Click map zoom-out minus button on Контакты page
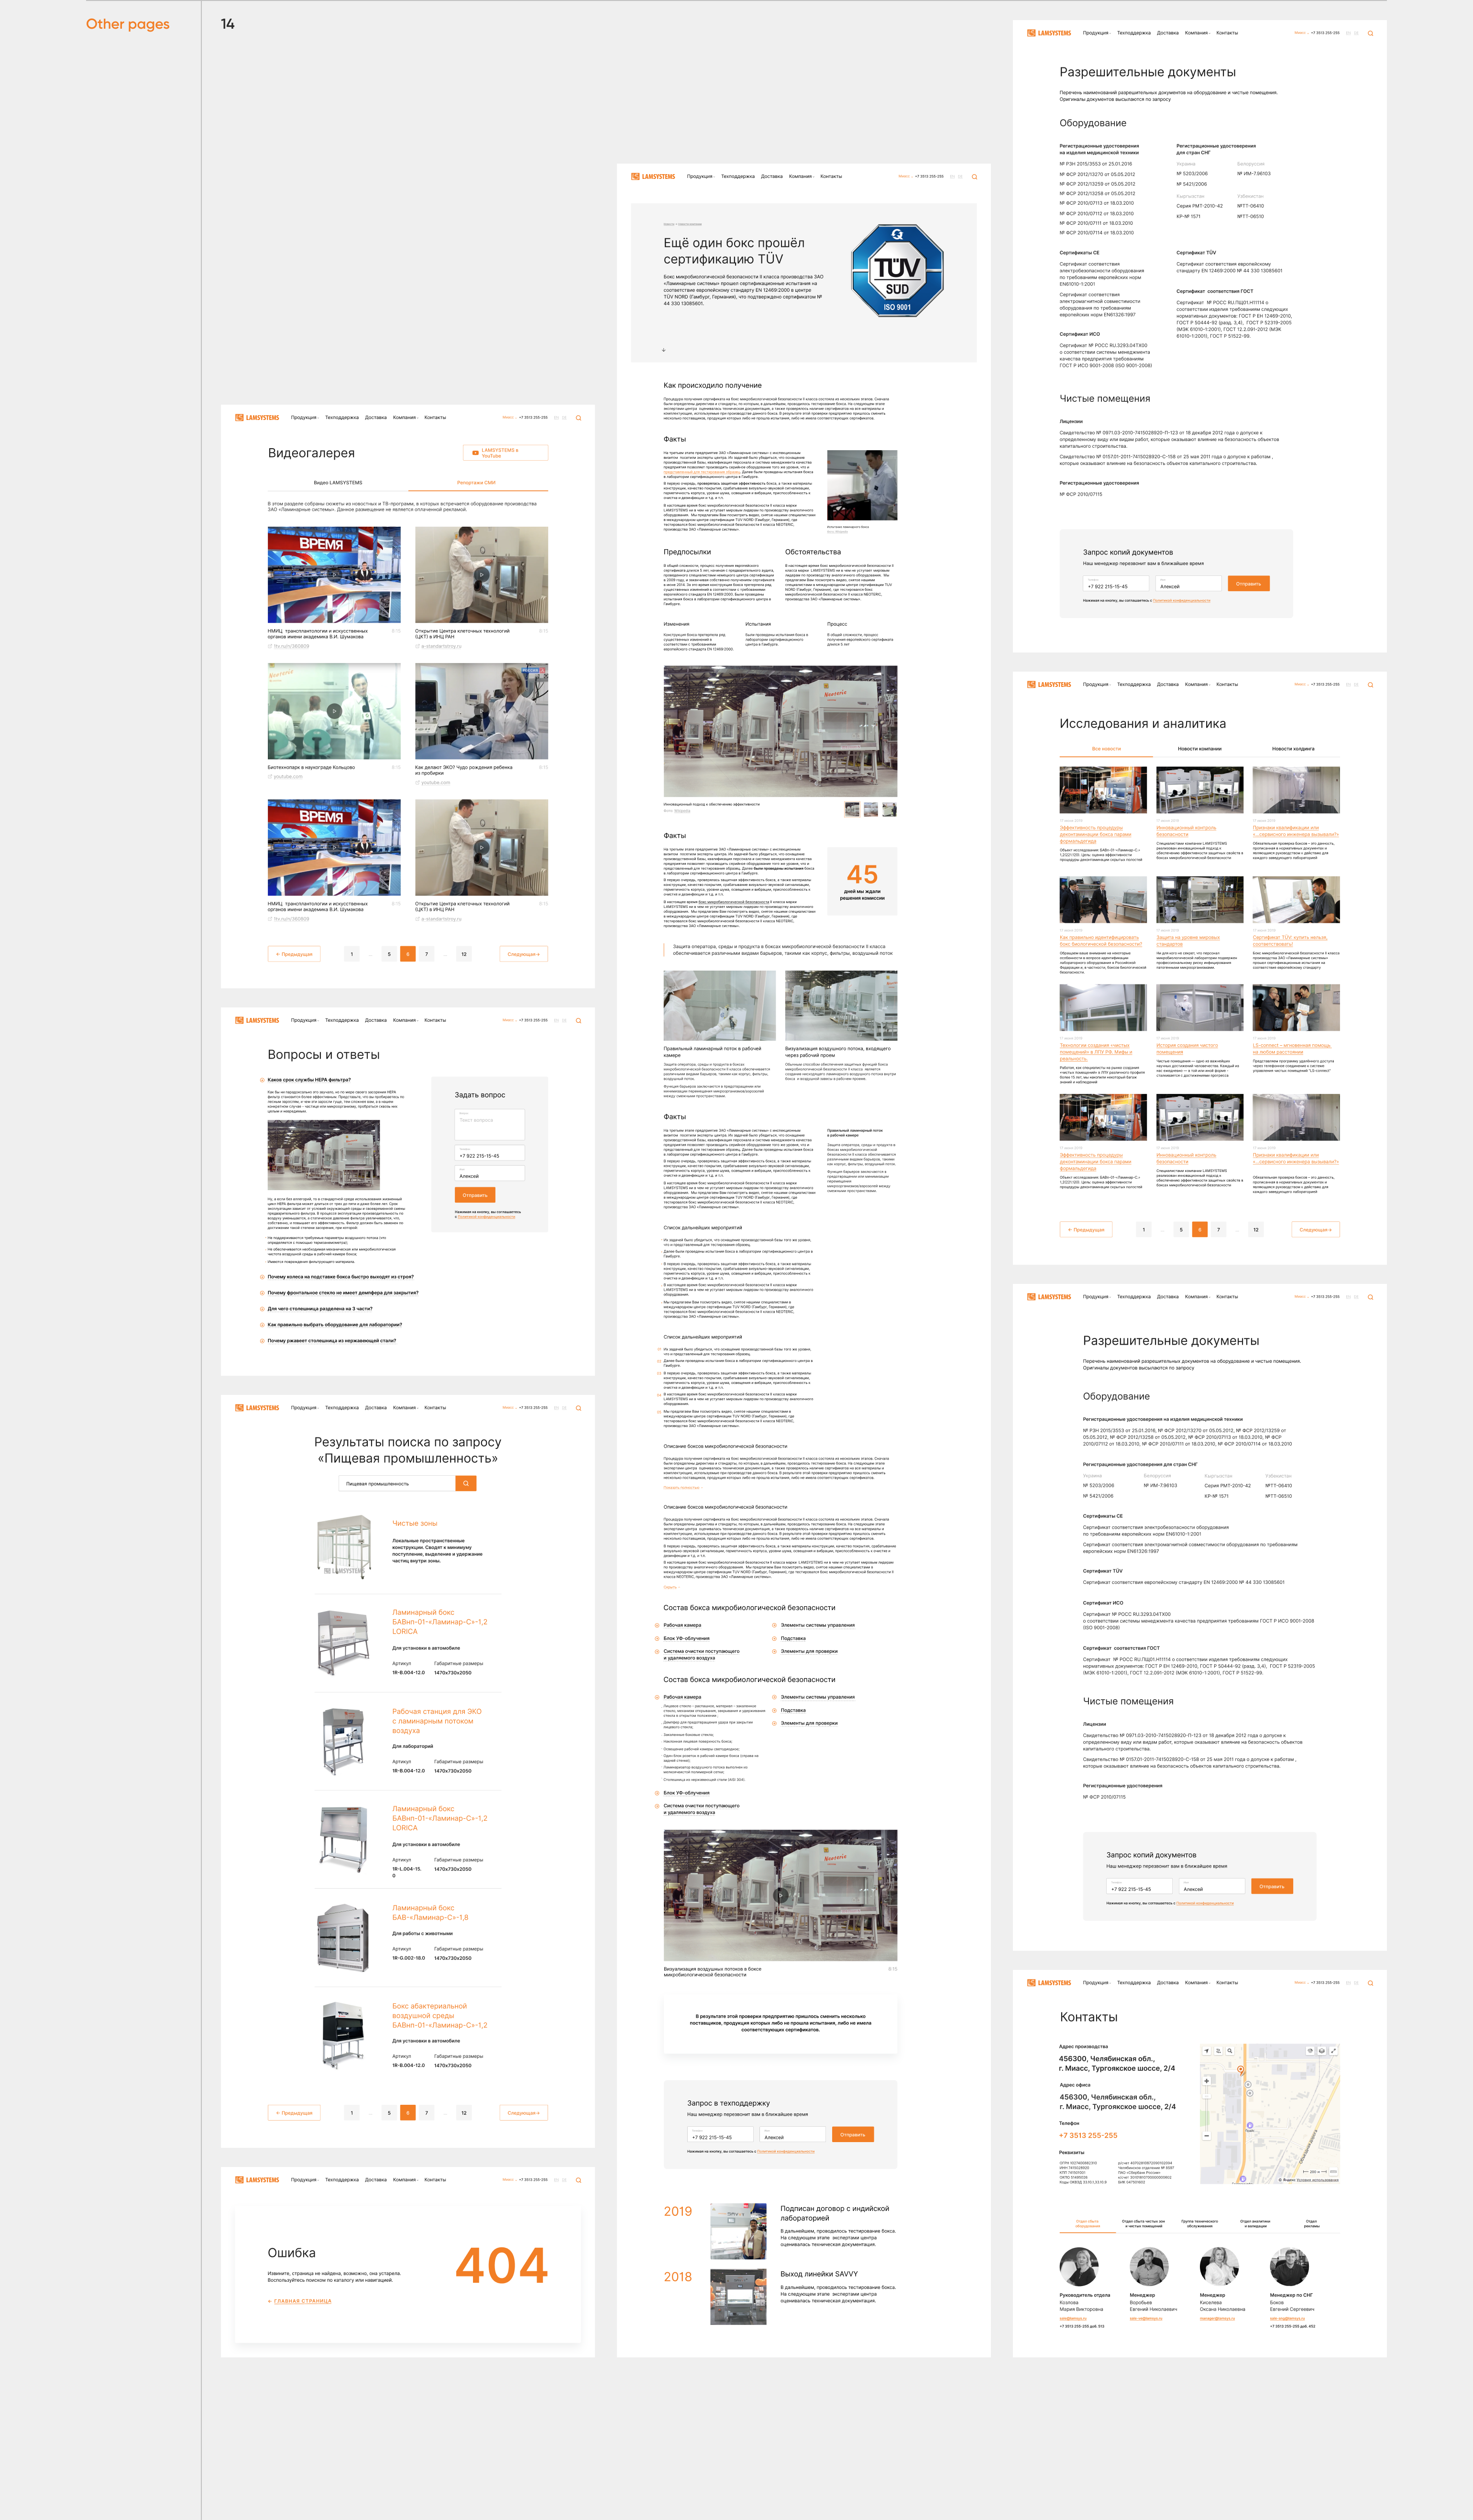This screenshot has width=1473, height=2520. click(1207, 2136)
